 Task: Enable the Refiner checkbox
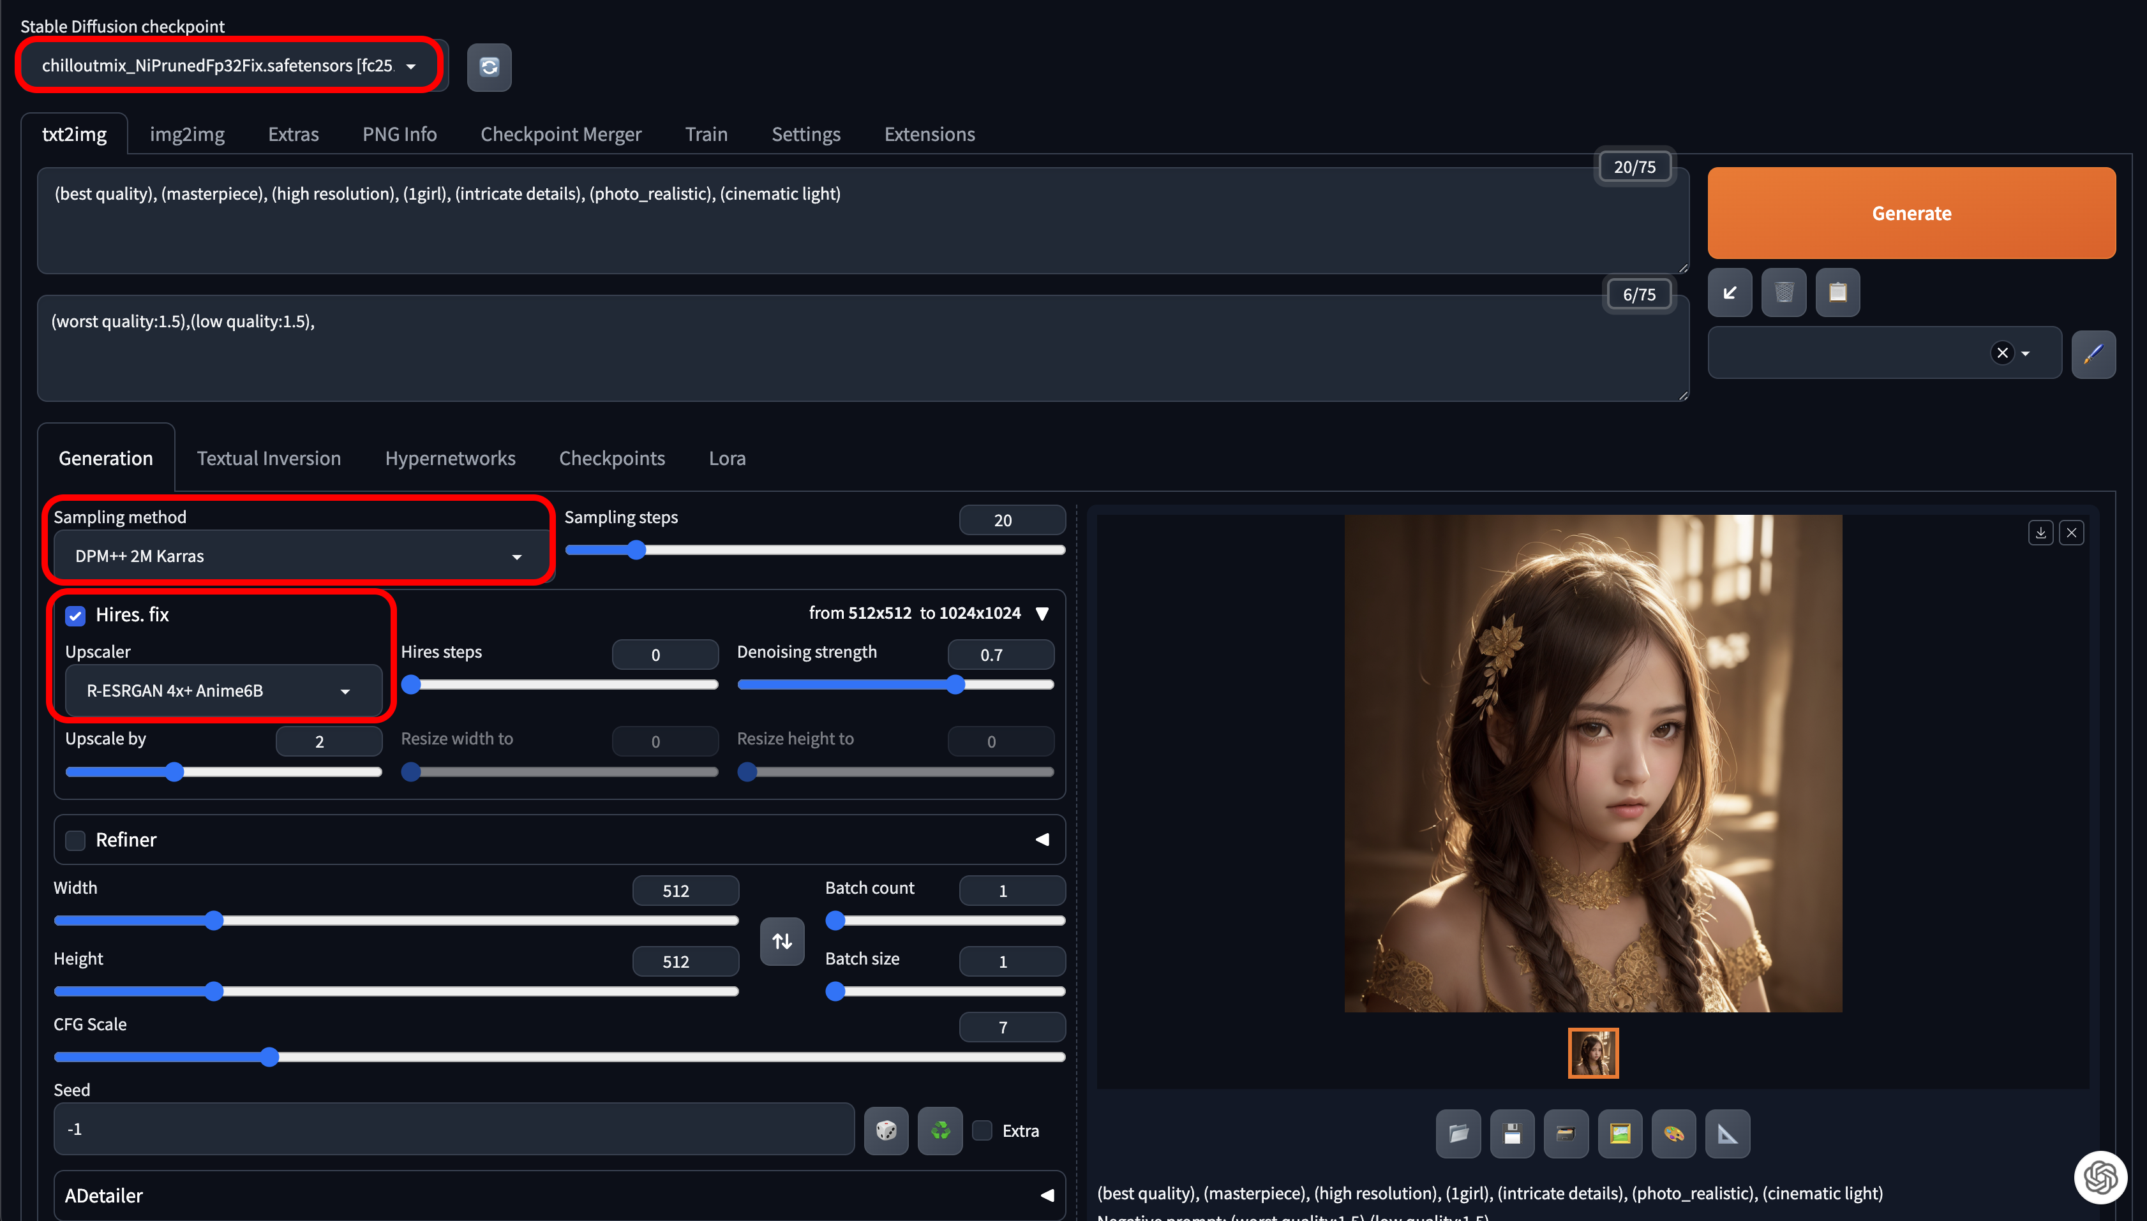(75, 840)
